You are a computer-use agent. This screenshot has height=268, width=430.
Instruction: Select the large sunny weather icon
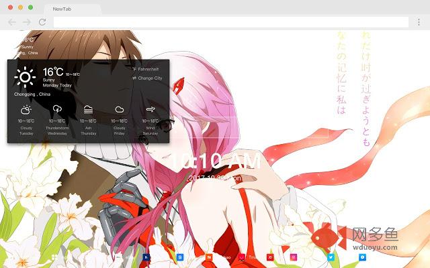click(x=25, y=77)
